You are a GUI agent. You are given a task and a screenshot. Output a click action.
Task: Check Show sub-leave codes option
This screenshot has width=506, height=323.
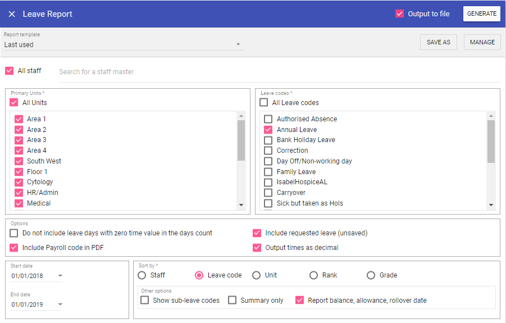click(145, 301)
